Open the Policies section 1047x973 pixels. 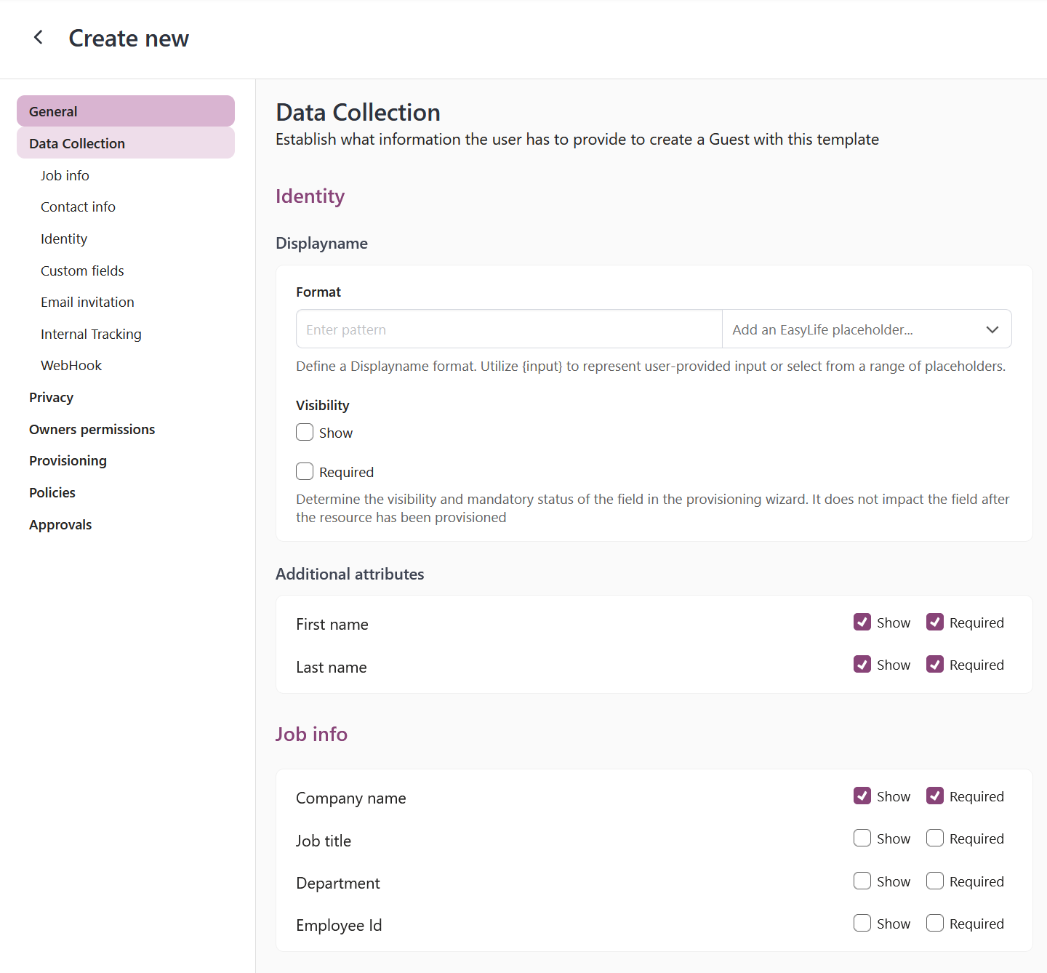click(x=52, y=492)
